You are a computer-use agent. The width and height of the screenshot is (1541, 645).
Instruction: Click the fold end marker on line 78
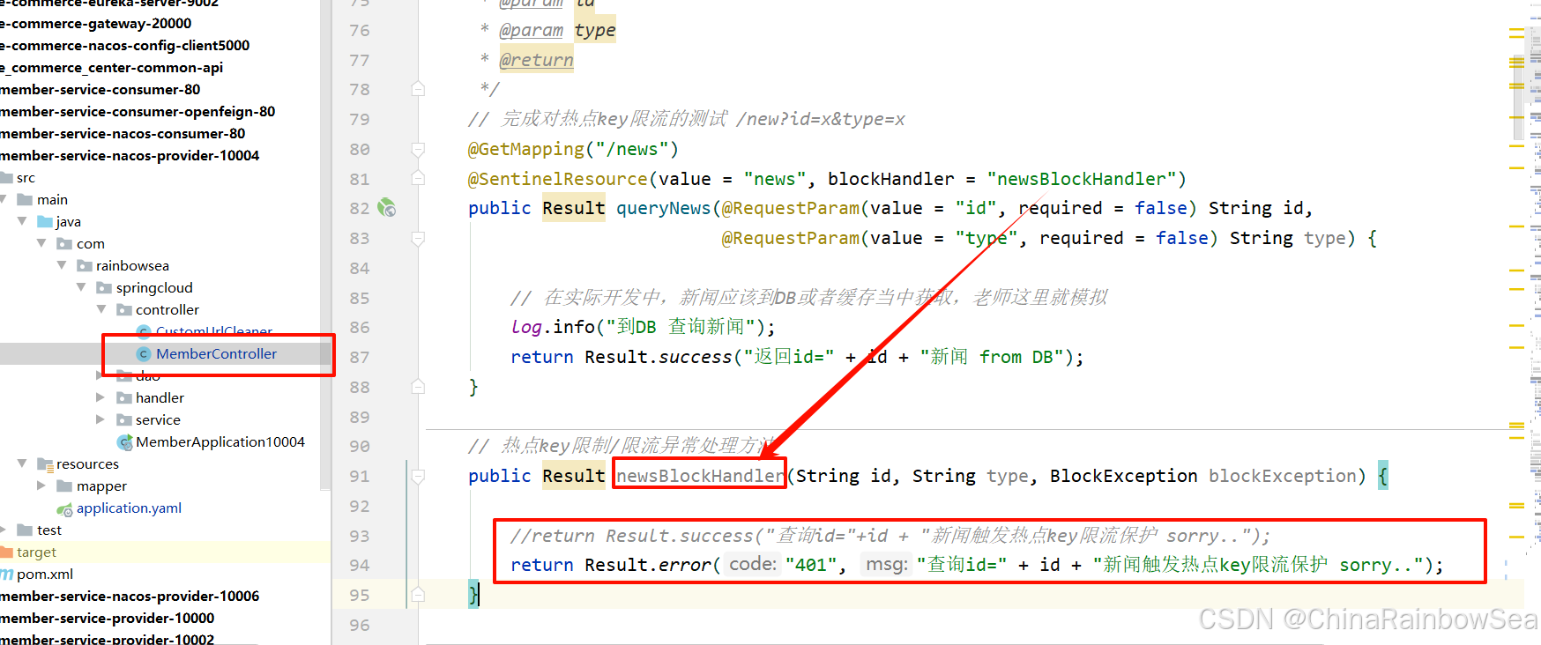tap(418, 89)
